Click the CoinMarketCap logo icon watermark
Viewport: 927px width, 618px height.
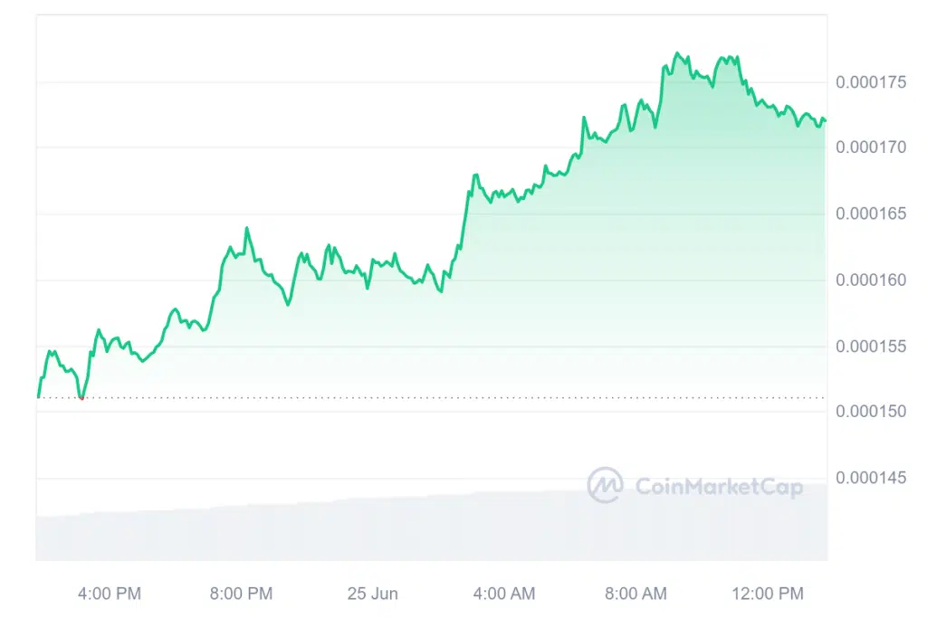[605, 485]
